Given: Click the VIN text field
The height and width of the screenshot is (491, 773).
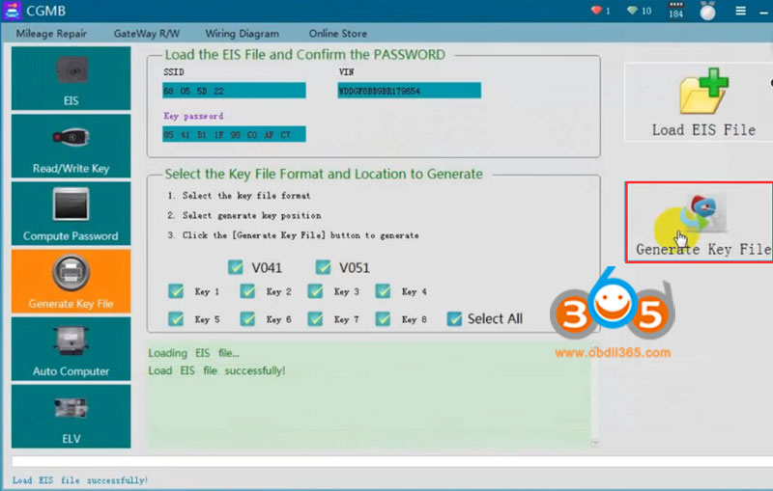Looking at the screenshot, I should [x=409, y=91].
